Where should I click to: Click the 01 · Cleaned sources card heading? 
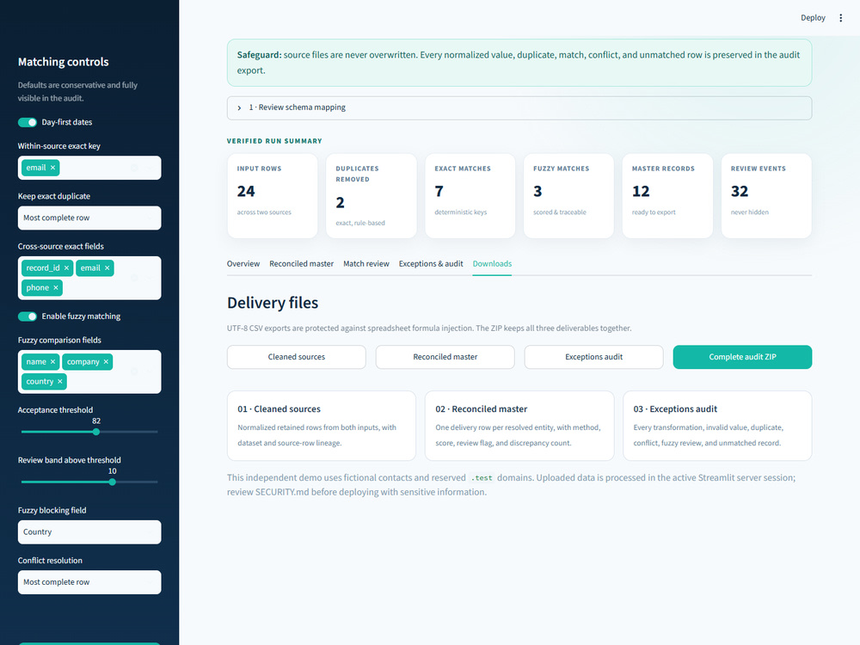pyautogui.click(x=279, y=409)
